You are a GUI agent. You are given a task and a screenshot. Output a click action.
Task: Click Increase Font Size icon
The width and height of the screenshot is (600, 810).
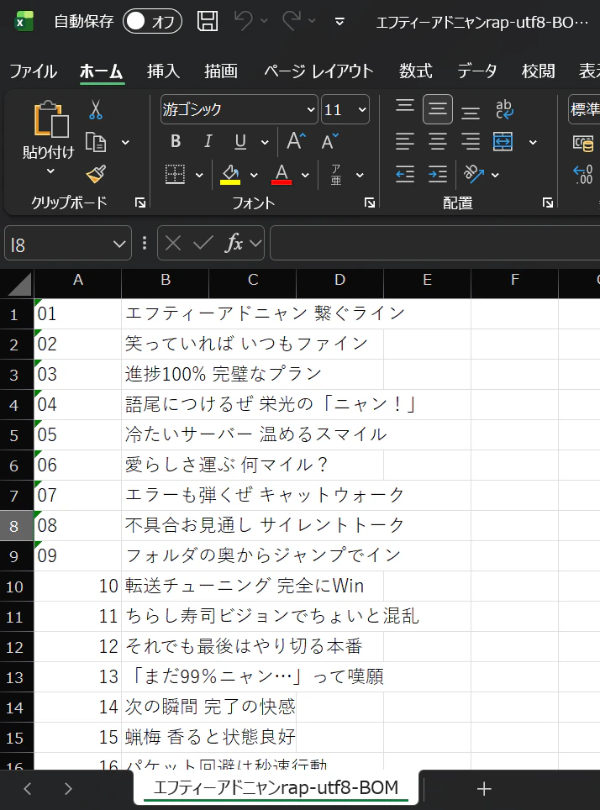[x=296, y=140]
